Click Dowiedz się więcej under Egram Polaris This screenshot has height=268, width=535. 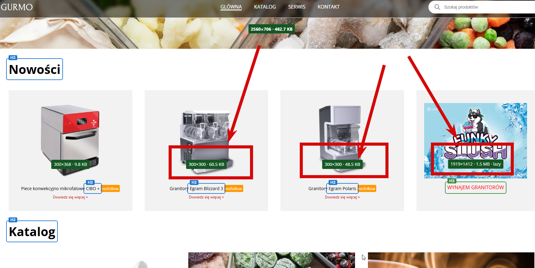tap(342, 197)
